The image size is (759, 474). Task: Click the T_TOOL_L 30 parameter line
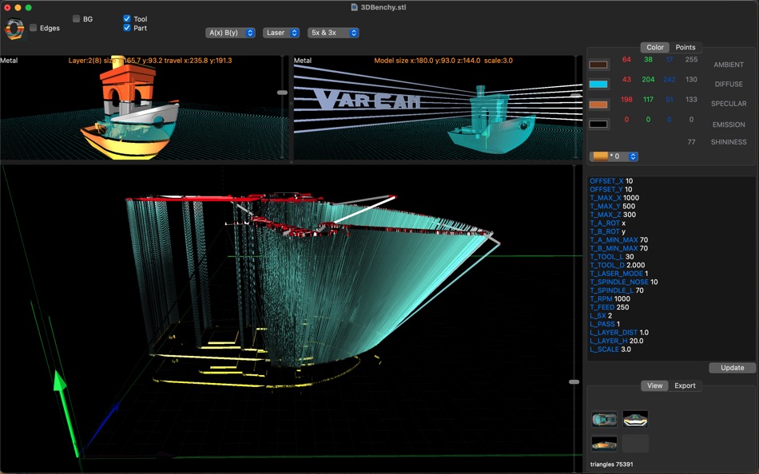[x=612, y=257]
